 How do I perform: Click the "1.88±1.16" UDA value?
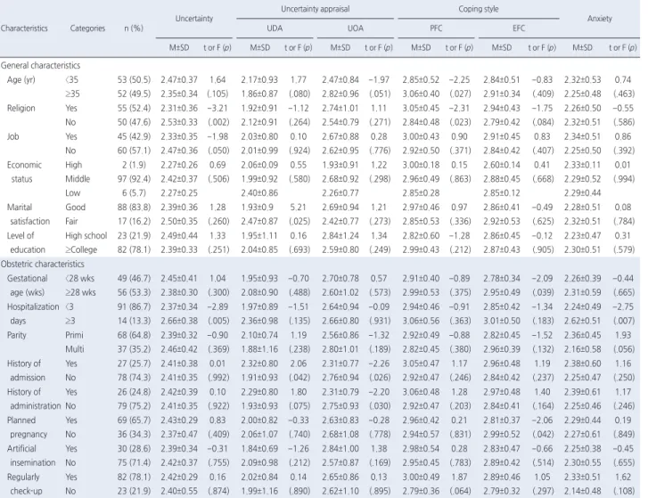pyautogui.click(x=259, y=349)
